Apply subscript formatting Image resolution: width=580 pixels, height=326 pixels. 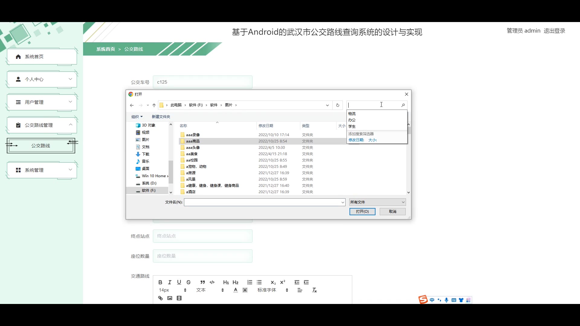tap(273, 282)
